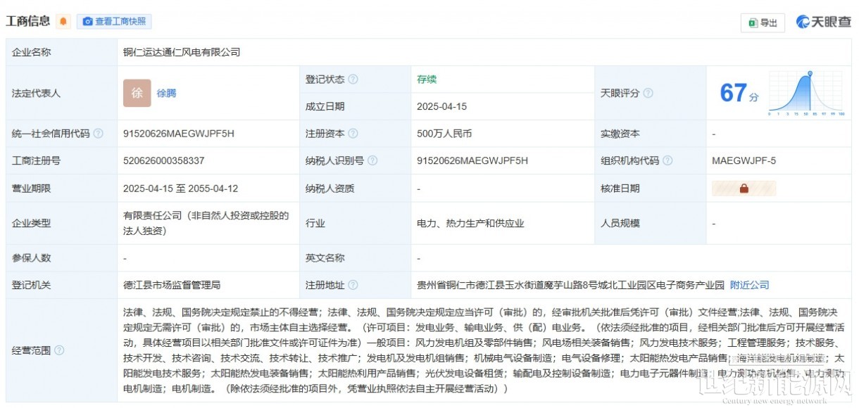This screenshot has width=859, height=408.
Task: Click industry 电力、热力生产和供应业
Action: click(x=470, y=223)
